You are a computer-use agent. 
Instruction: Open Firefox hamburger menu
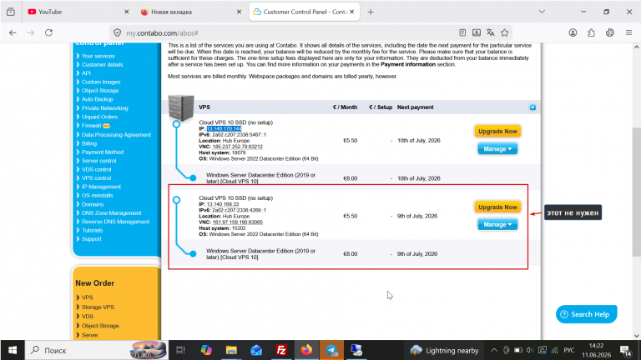point(628,32)
